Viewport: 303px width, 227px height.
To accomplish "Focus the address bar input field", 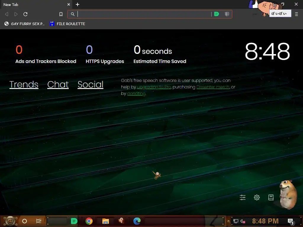I will (x=144, y=14).
